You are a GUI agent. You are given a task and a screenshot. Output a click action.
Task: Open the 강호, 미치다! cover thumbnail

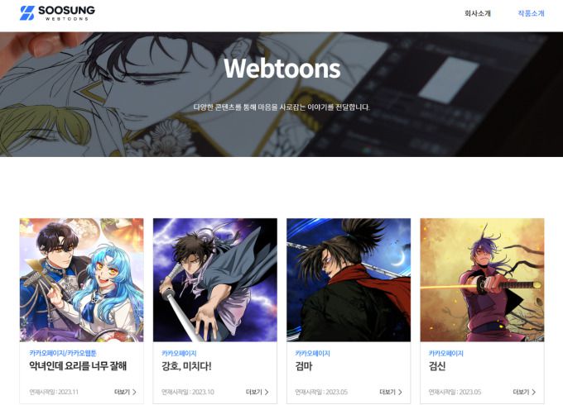click(x=215, y=280)
